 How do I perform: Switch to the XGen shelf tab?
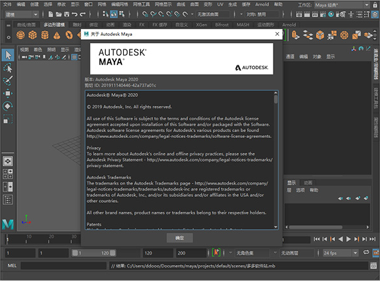202,25
